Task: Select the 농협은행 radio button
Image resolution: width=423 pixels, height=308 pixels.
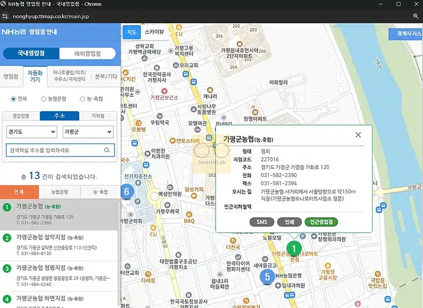Action: click(x=43, y=99)
